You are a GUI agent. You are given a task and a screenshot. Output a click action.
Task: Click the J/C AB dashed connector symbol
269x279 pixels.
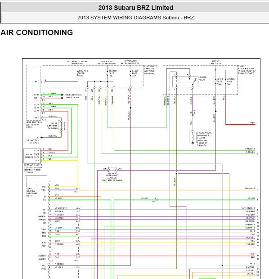click(61, 126)
